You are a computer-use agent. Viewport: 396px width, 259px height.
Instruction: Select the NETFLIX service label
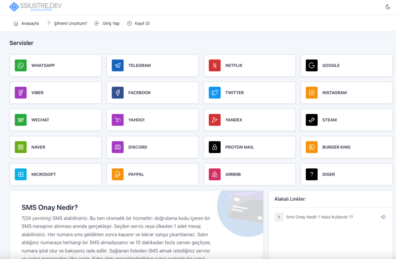[234, 65]
